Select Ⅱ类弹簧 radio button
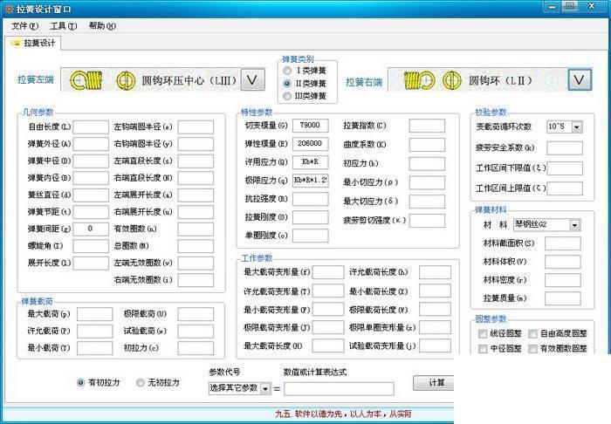The image size is (611, 424). 287,84
